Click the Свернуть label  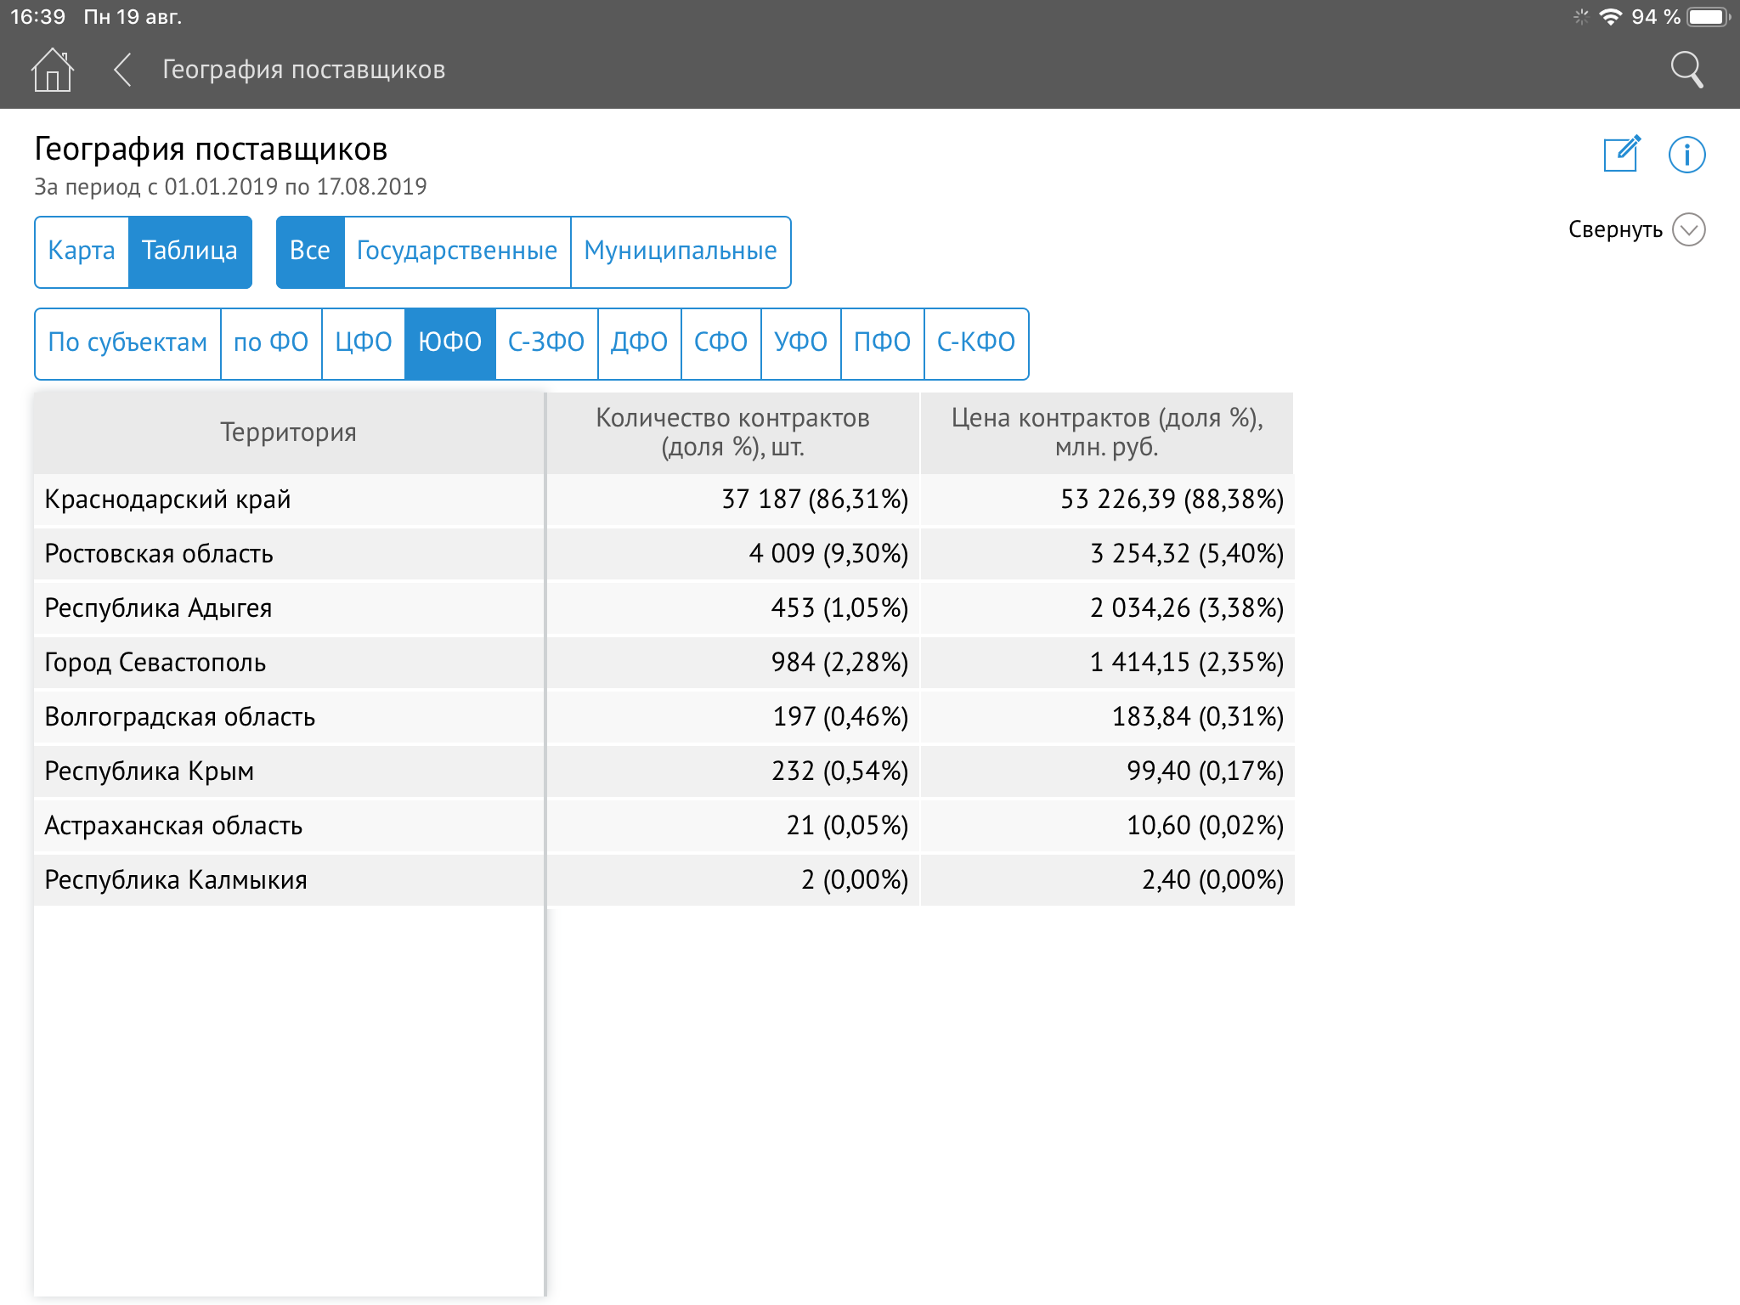click(1614, 229)
